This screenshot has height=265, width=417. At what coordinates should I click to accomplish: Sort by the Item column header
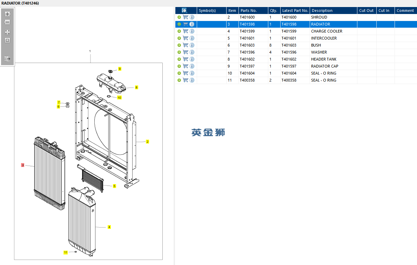click(232, 11)
